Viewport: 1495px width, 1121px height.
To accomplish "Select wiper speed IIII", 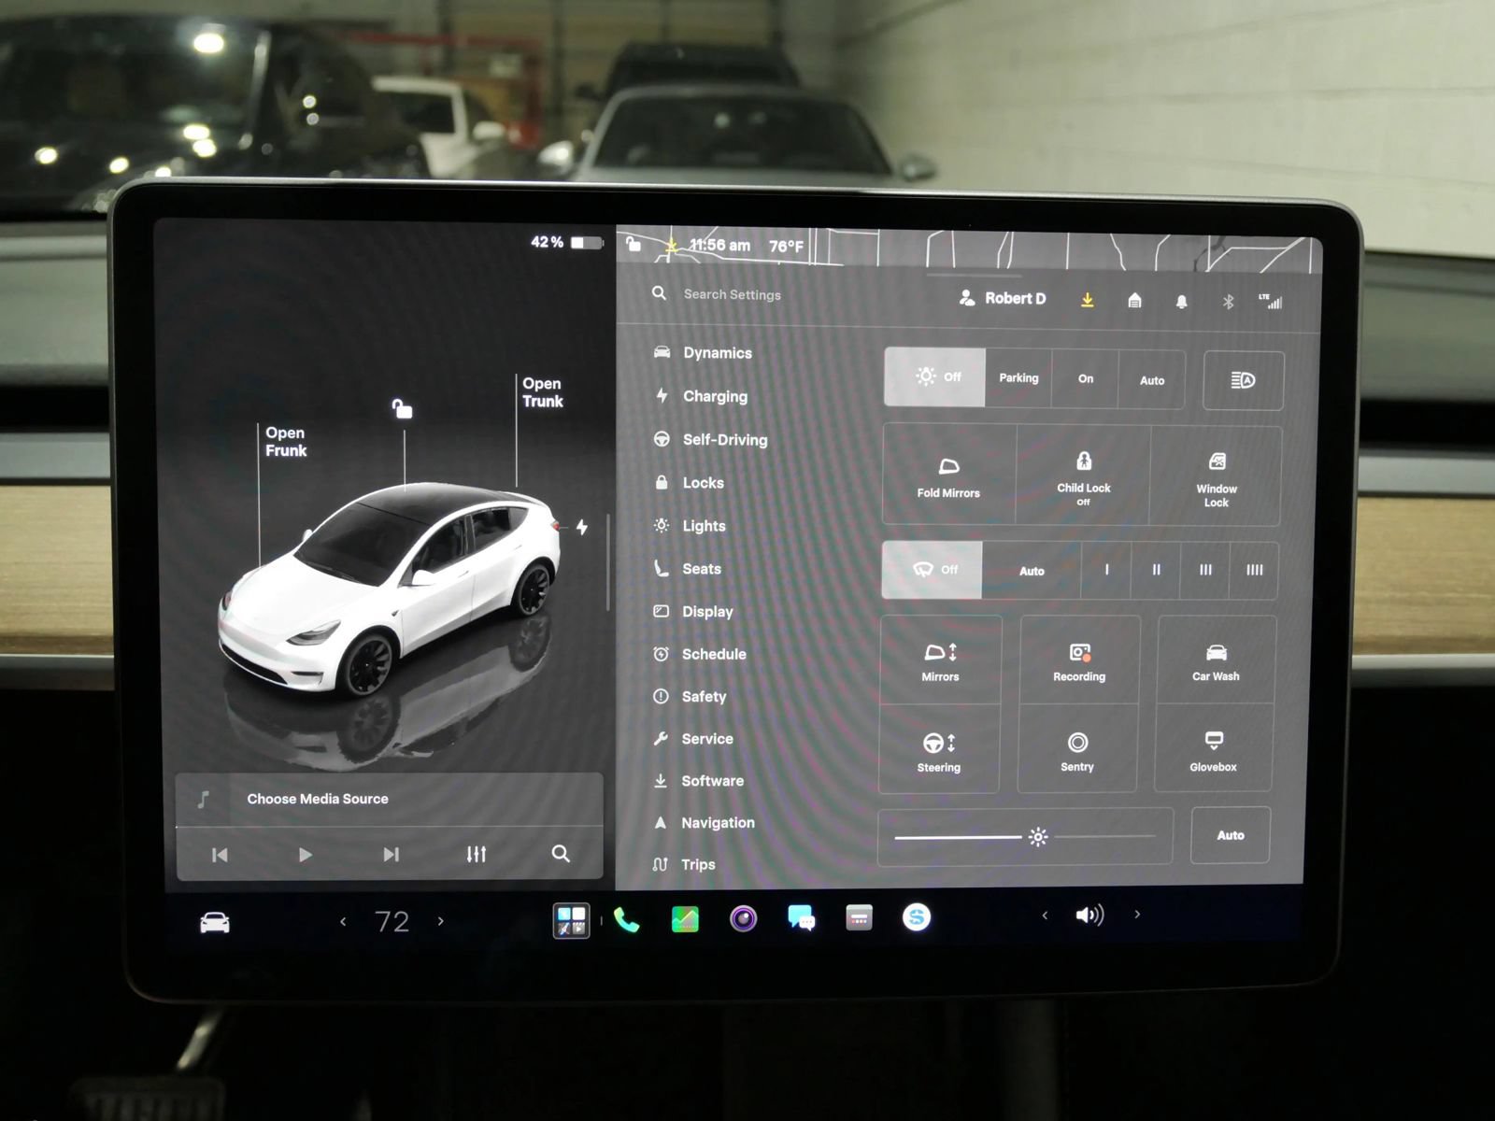I will 1254,570.
